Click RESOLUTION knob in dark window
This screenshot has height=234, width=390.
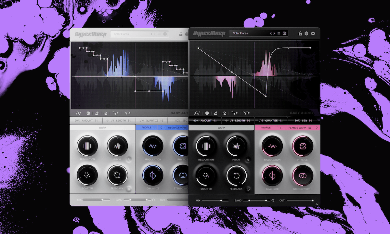tap(206, 146)
